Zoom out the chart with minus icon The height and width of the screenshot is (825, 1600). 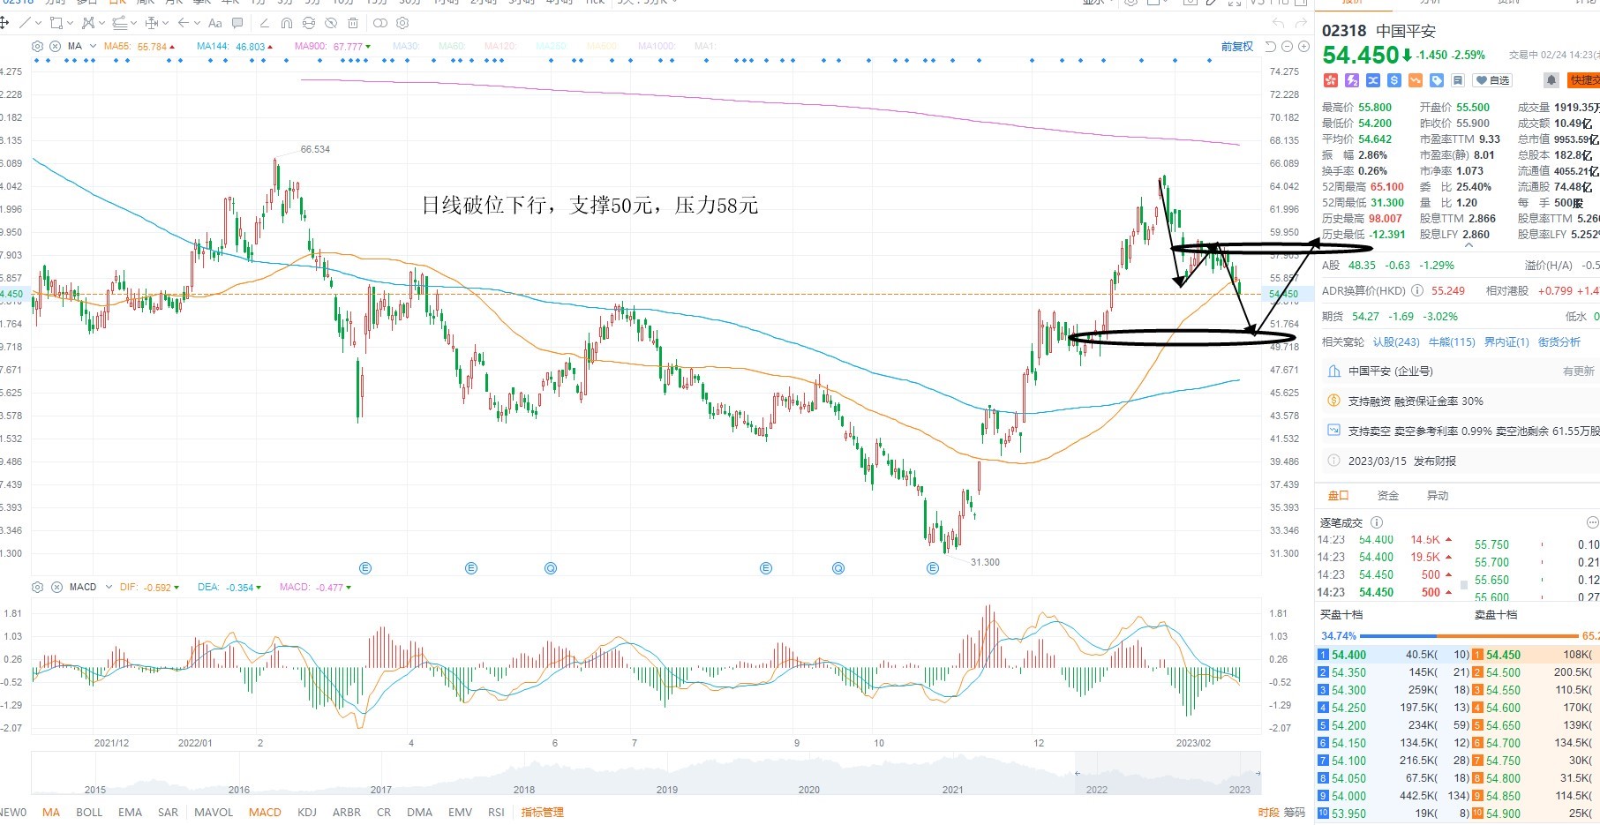(1288, 46)
